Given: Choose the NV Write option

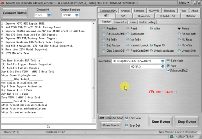Looking at the screenshot, I should point(179,45).
